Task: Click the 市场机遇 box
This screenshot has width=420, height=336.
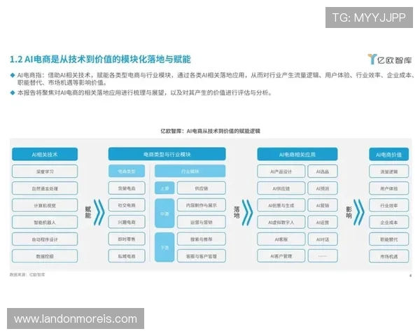Action: [x=389, y=256]
